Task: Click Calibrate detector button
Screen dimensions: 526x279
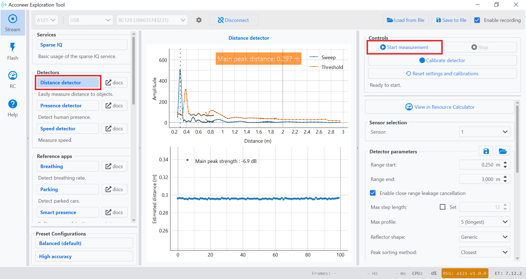Action: point(442,61)
